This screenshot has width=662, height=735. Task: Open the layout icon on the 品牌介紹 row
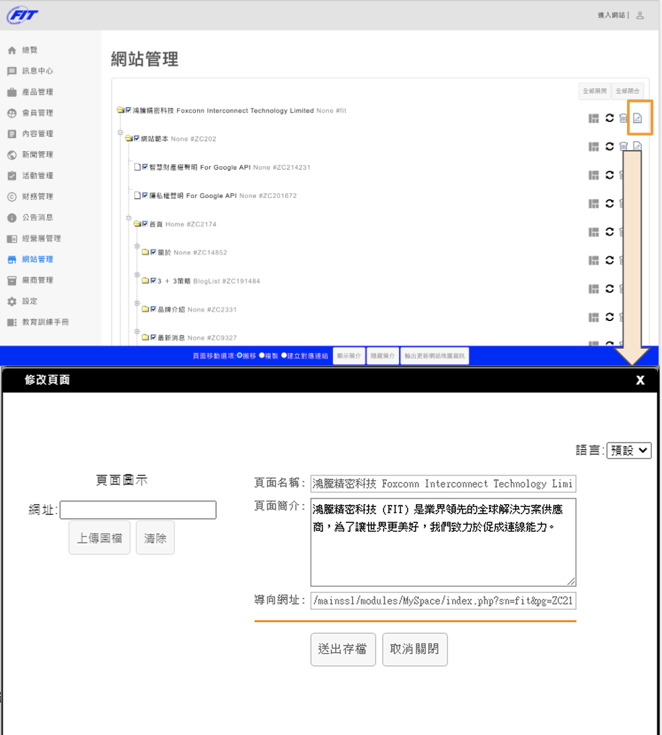pos(593,318)
